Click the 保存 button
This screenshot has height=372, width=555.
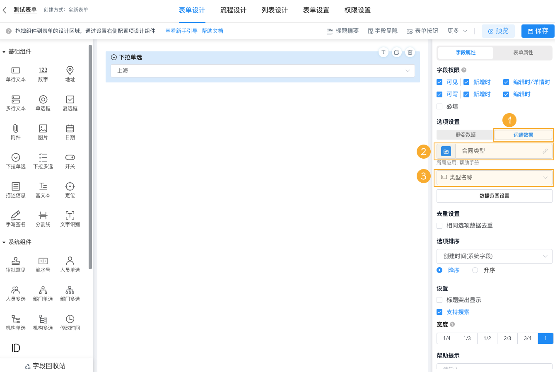click(538, 31)
